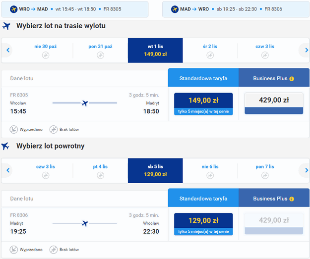Click the no-flights icon under pt 4 lis
310x259 pixels.
(100, 175)
